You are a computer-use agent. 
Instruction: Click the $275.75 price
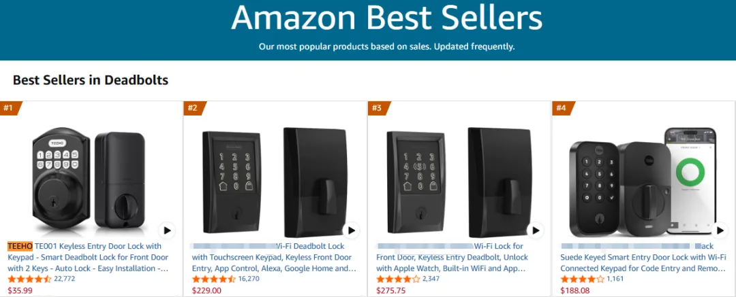tap(390, 290)
